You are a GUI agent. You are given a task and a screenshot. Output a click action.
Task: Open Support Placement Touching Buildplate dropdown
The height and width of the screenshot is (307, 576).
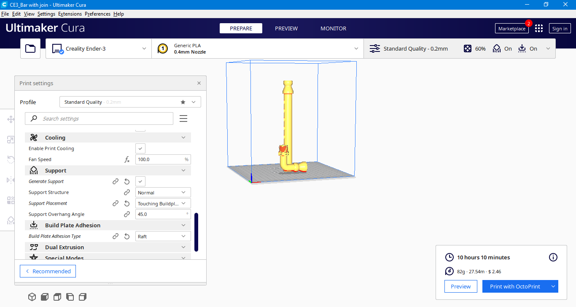pyautogui.click(x=163, y=203)
